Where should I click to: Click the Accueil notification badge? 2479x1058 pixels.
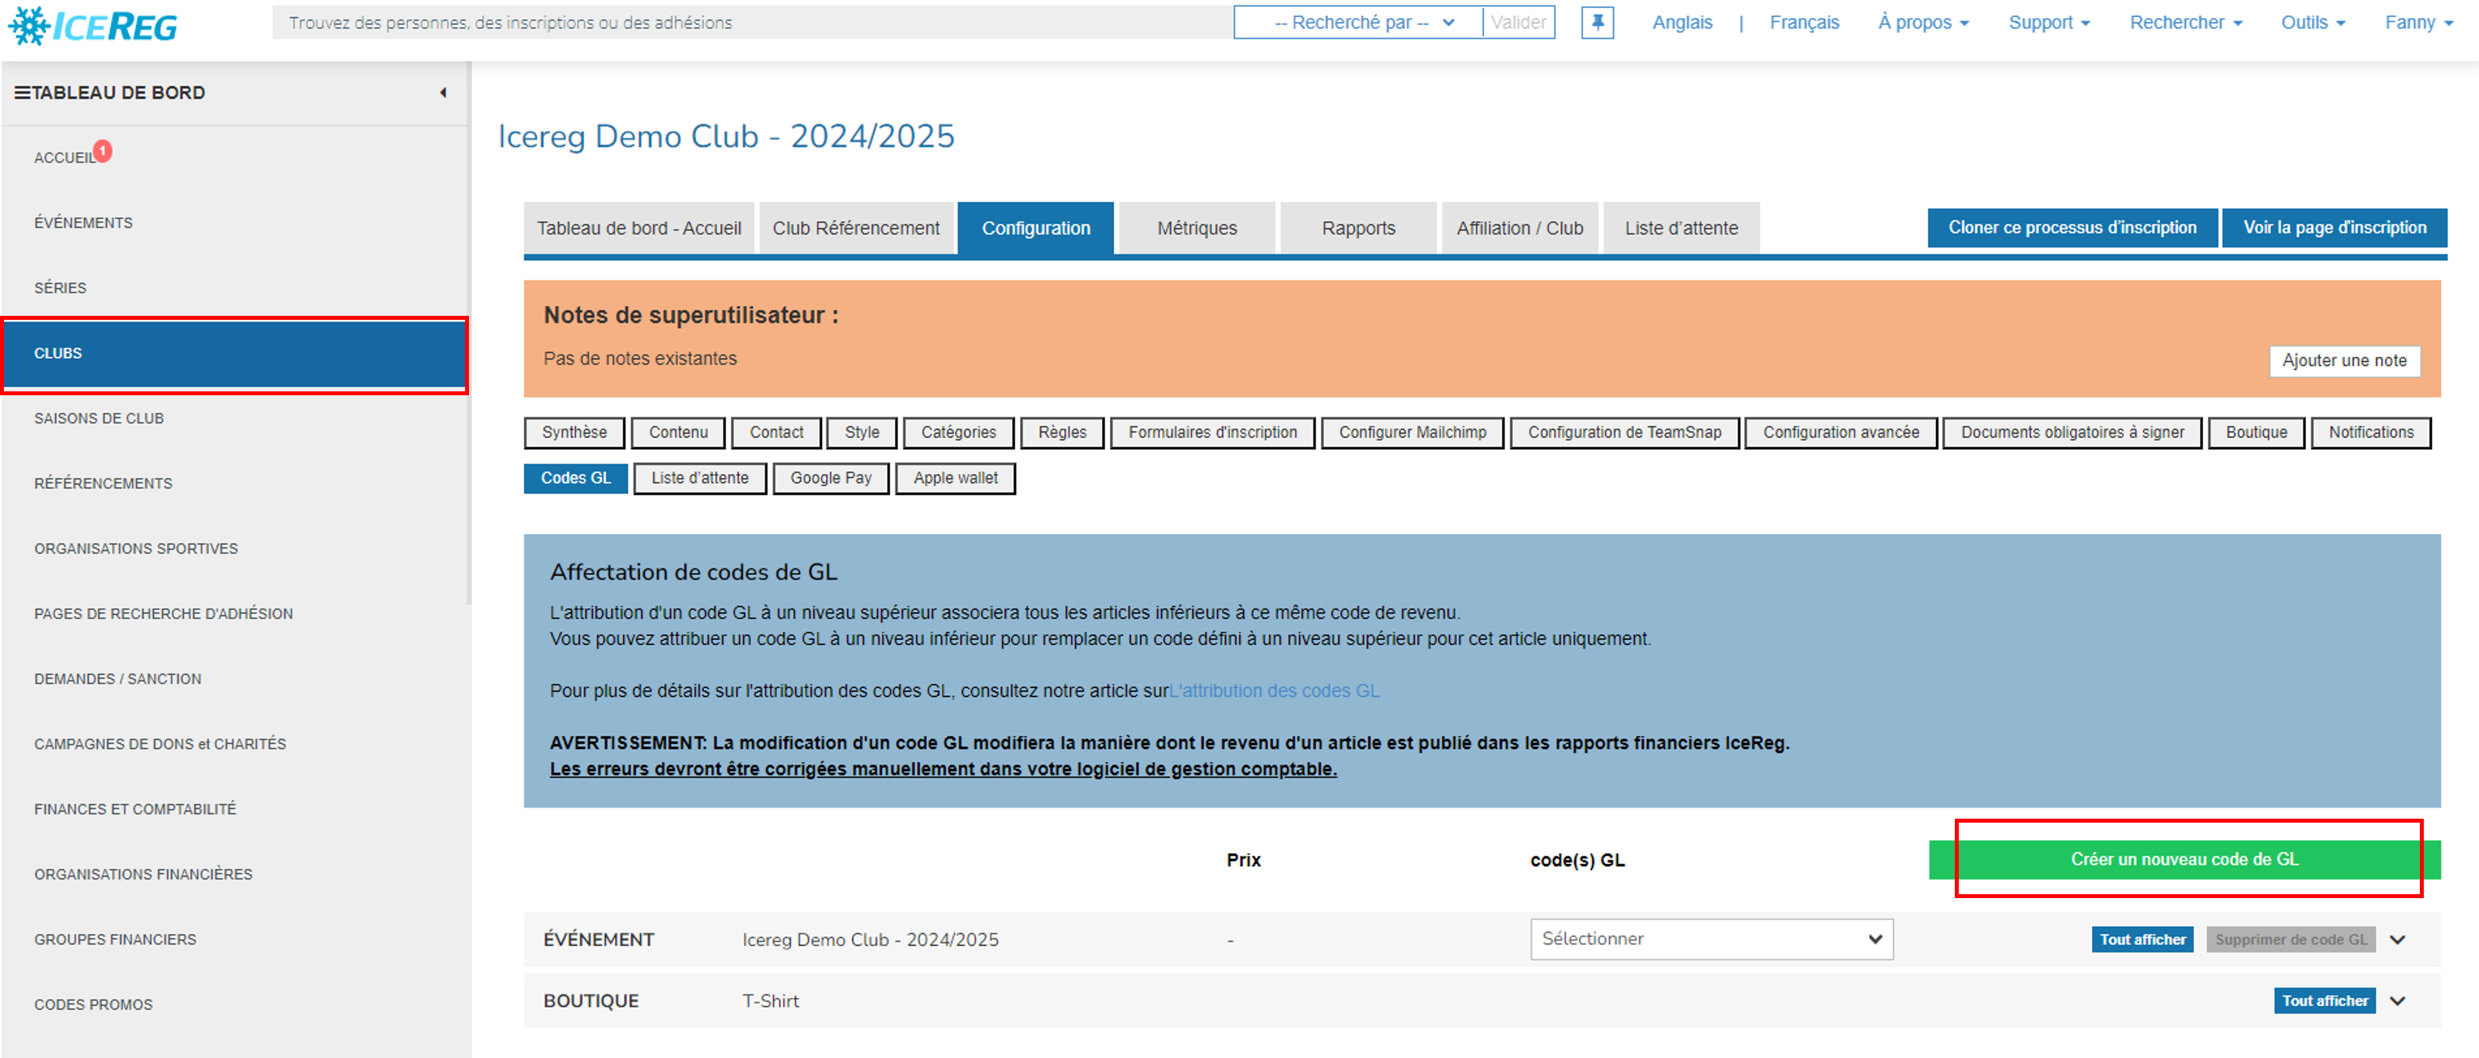[103, 151]
